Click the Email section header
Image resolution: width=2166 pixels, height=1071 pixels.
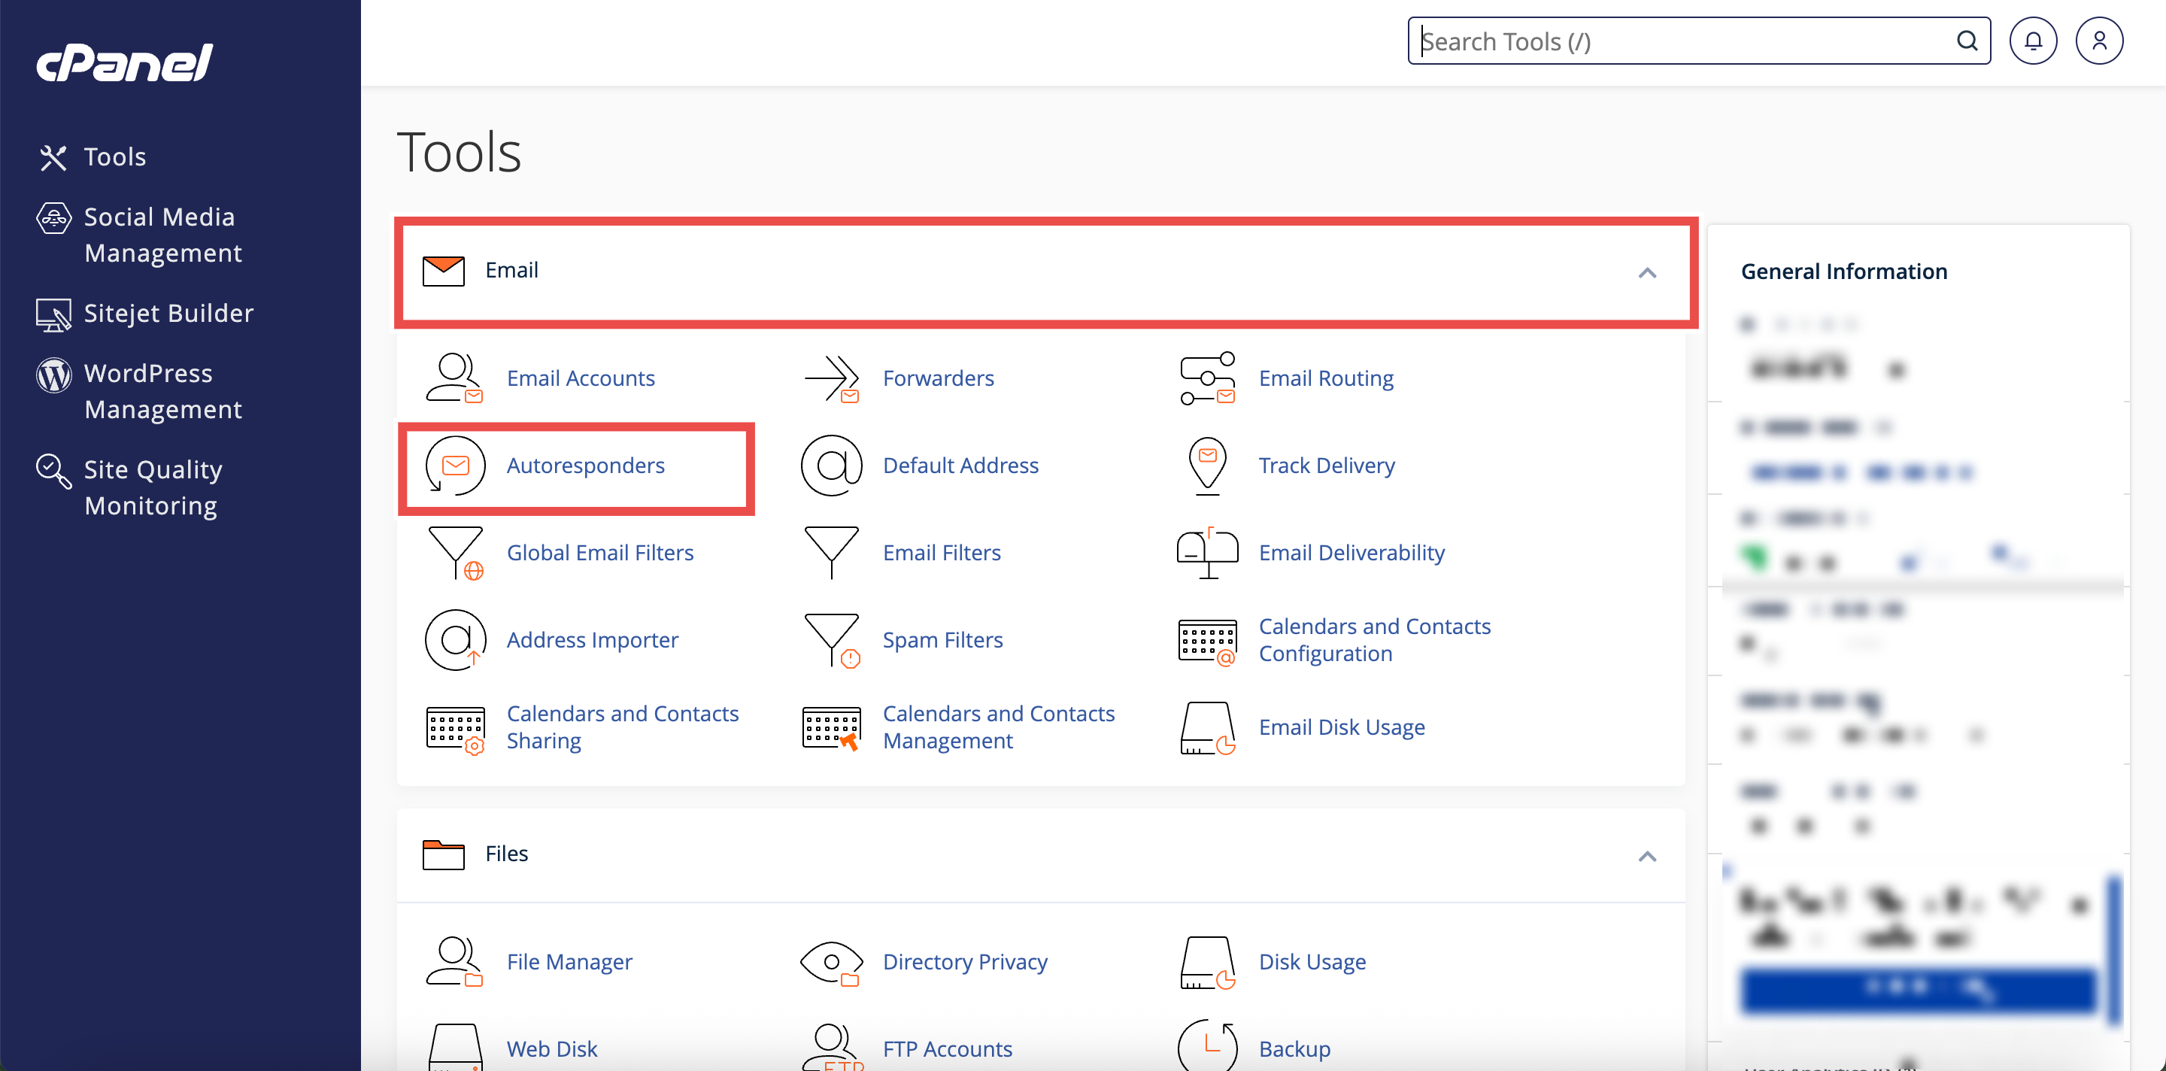(511, 270)
